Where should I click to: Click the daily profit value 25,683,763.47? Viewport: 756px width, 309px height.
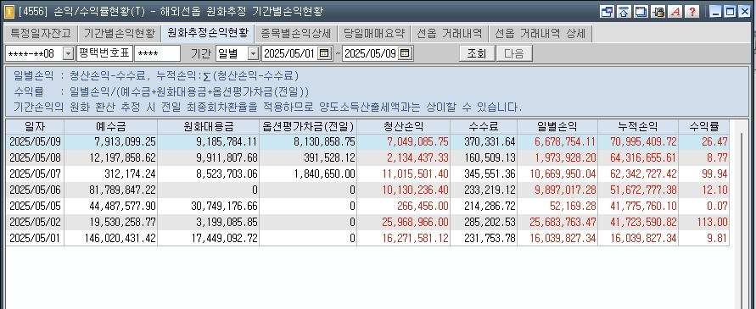pos(563,222)
